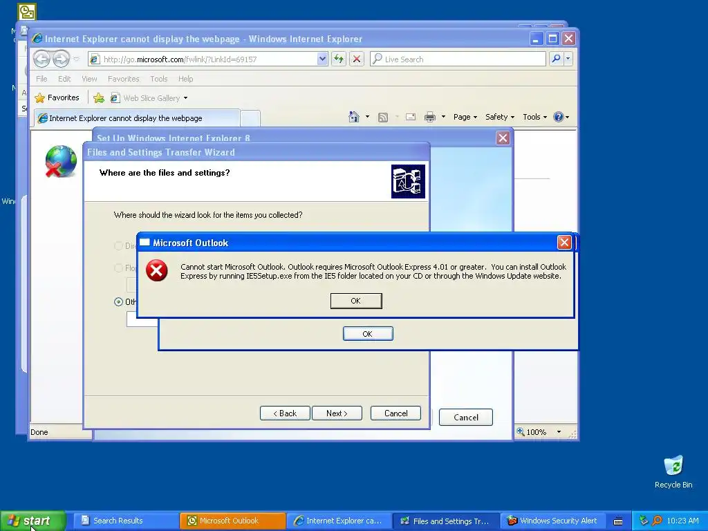
Task: Click the Favorites star button on the favorites bar
Action: (57, 97)
